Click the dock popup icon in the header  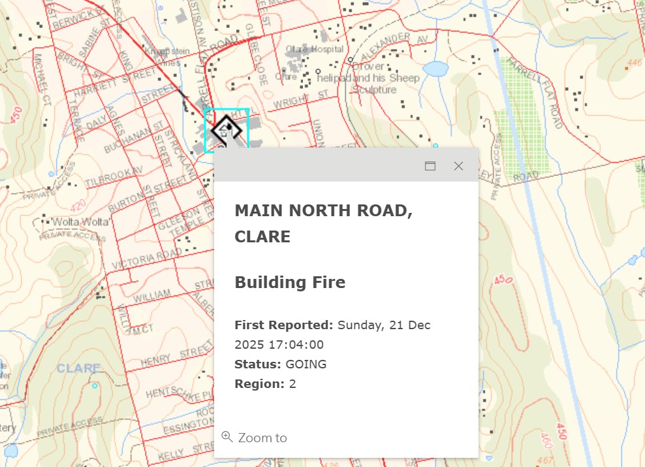point(430,166)
